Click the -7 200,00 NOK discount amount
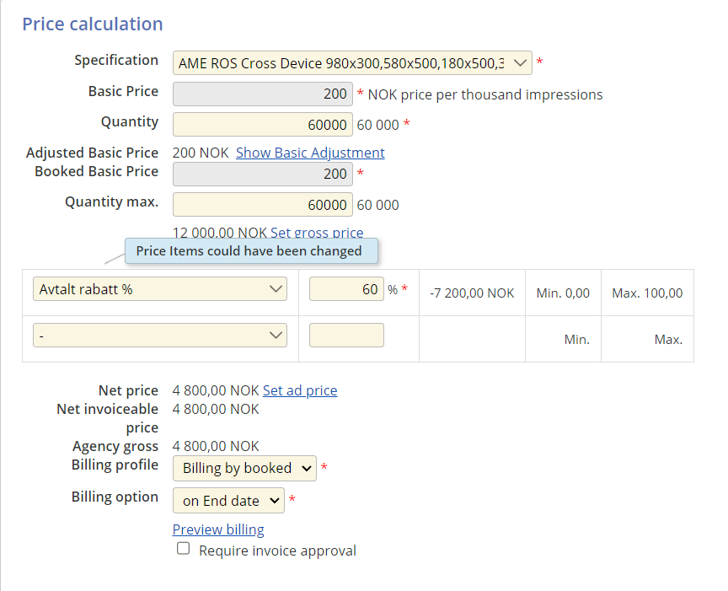The image size is (728, 591). (472, 293)
